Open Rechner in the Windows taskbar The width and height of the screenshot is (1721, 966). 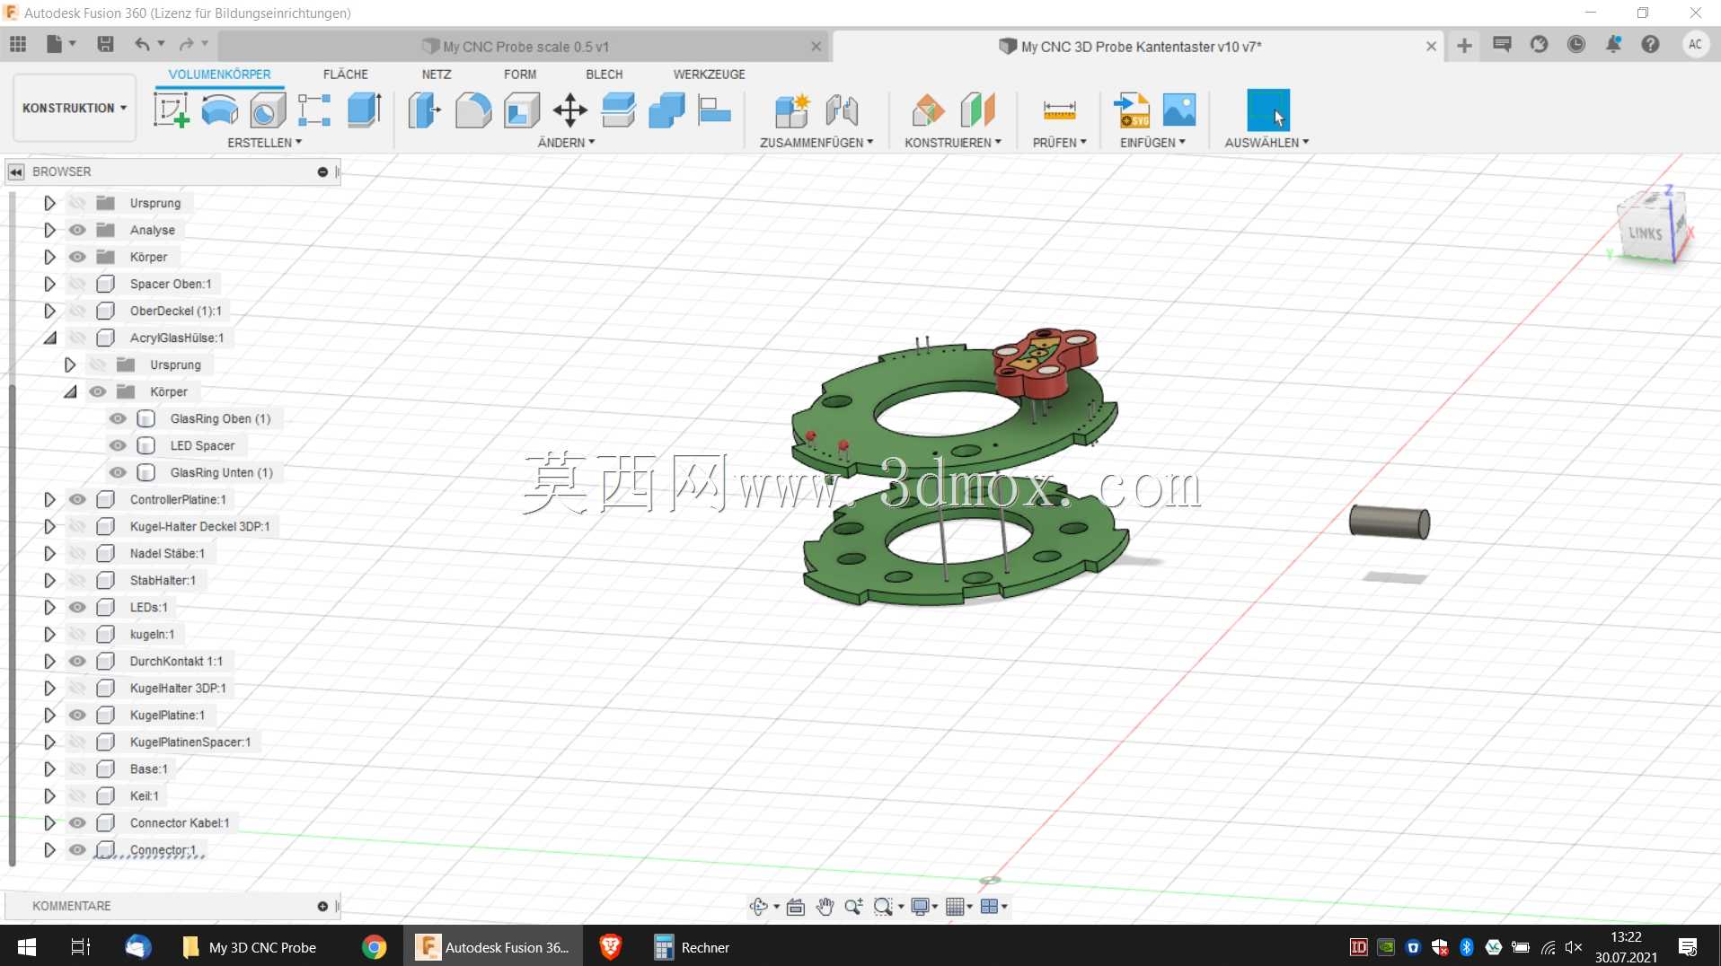point(693,947)
